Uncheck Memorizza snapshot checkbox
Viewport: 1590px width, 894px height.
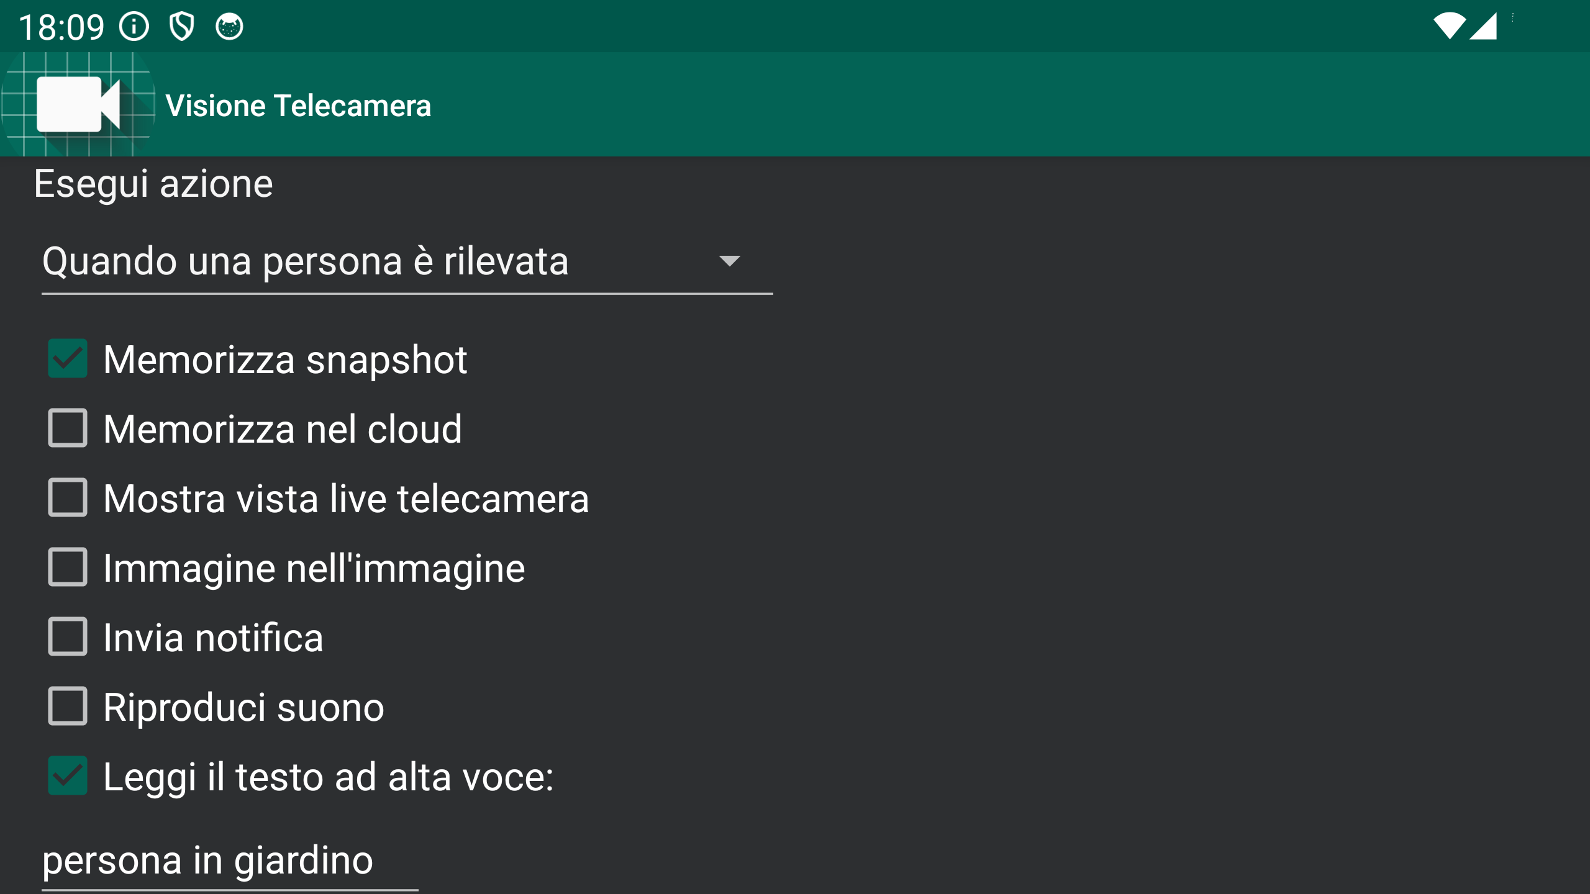click(68, 359)
